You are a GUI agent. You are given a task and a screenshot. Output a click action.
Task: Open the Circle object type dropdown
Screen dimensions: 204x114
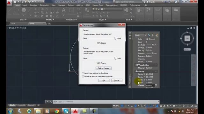(141, 35)
